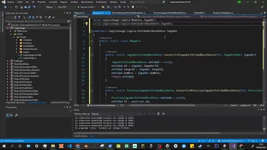Viewport: 267px width, 150px height.
Task: Click the Steam icon in taskbar
Action: tap(200, 146)
